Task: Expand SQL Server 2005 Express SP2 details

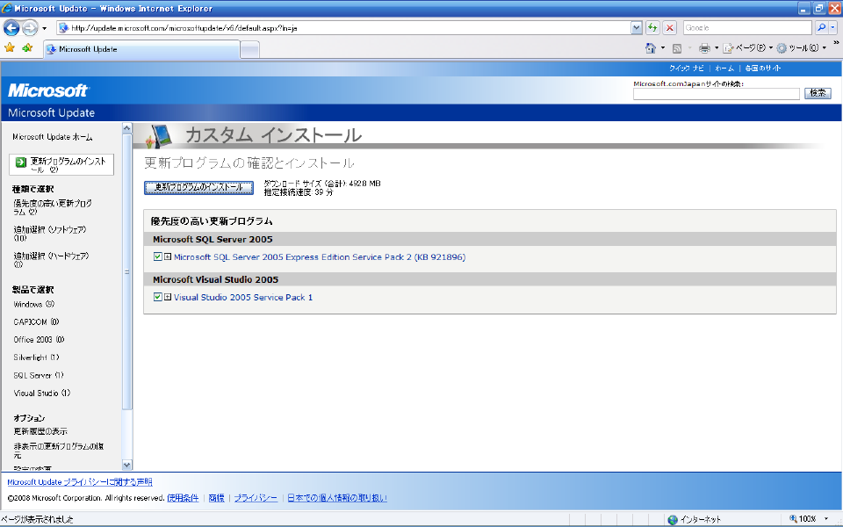Action: [168, 257]
